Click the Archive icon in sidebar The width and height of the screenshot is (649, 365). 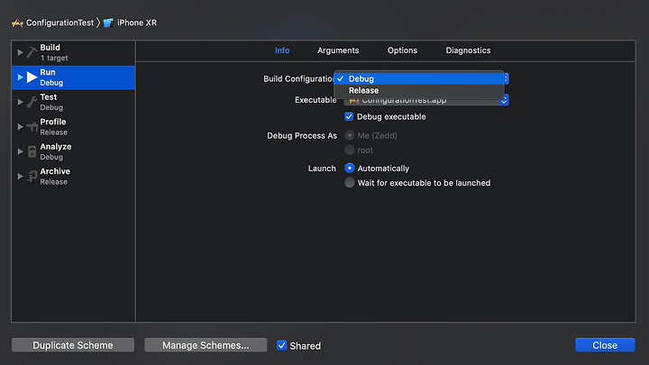(x=32, y=177)
